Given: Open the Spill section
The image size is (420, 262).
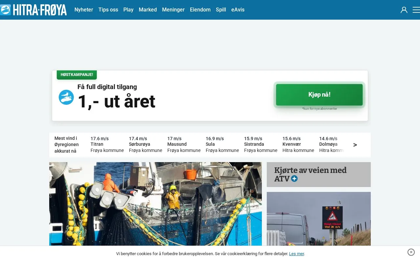Looking at the screenshot, I should click(x=221, y=10).
